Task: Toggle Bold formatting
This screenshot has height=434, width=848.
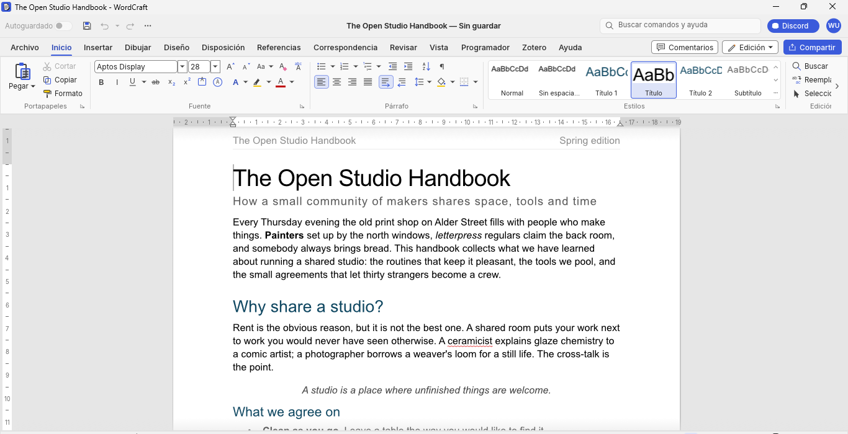Action: click(101, 82)
